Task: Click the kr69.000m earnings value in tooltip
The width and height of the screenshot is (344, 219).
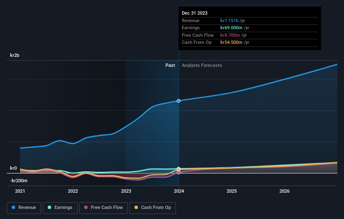Action: pyautogui.click(x=231, y=28)
